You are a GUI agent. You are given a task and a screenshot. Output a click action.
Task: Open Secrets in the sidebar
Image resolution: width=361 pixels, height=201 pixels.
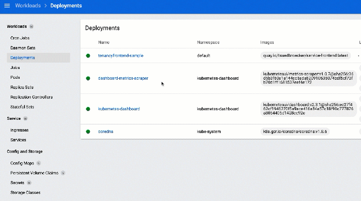[x=17, y=183]
